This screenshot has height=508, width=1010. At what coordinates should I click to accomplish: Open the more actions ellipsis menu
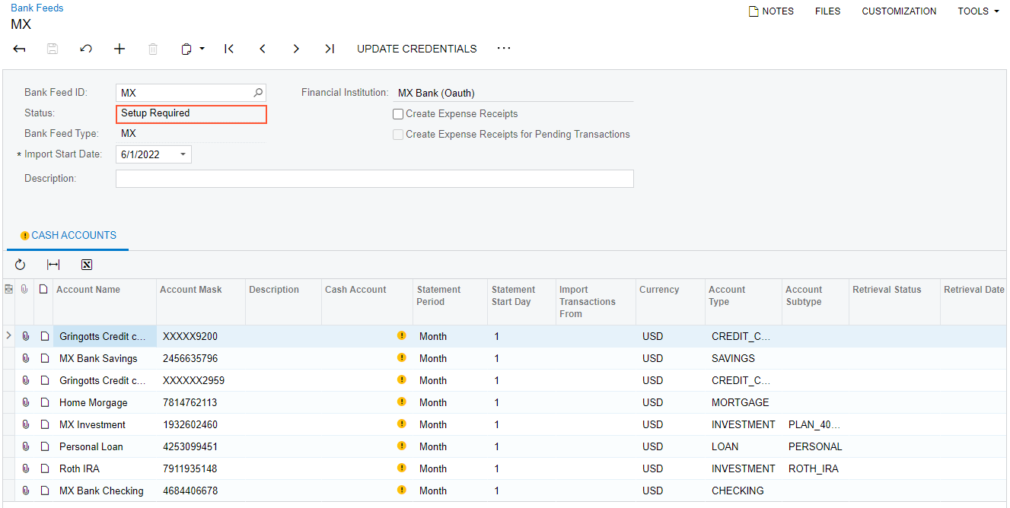click(504, 49)
